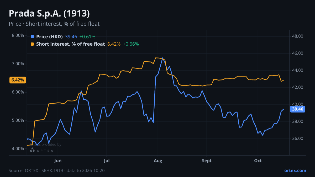Click the 36.00 right axis label

tap(298, 139)
